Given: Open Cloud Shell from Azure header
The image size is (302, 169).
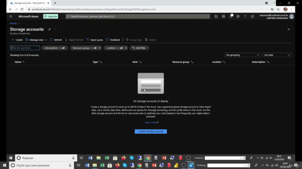Looking at the screenshot, I should pyautogui.click(x=216, y=16).
